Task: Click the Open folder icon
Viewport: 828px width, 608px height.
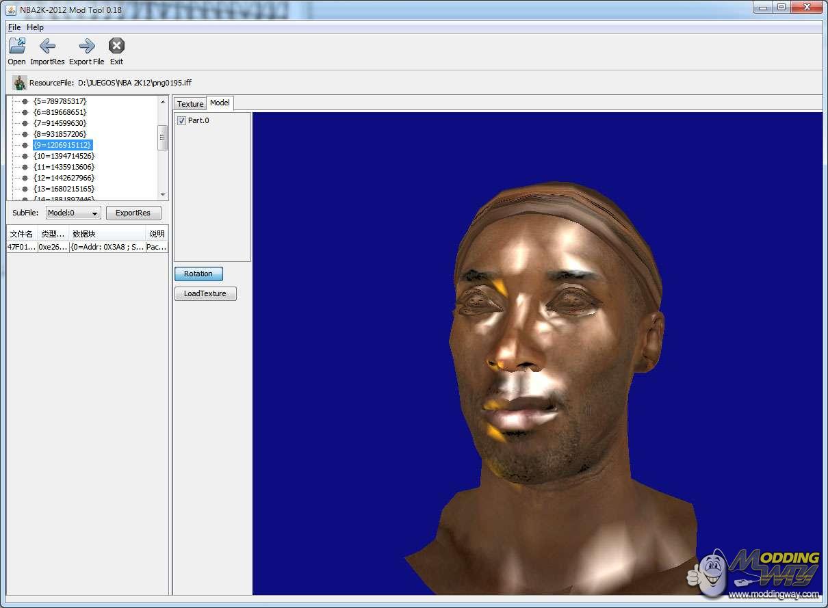Action: point(16,46)
